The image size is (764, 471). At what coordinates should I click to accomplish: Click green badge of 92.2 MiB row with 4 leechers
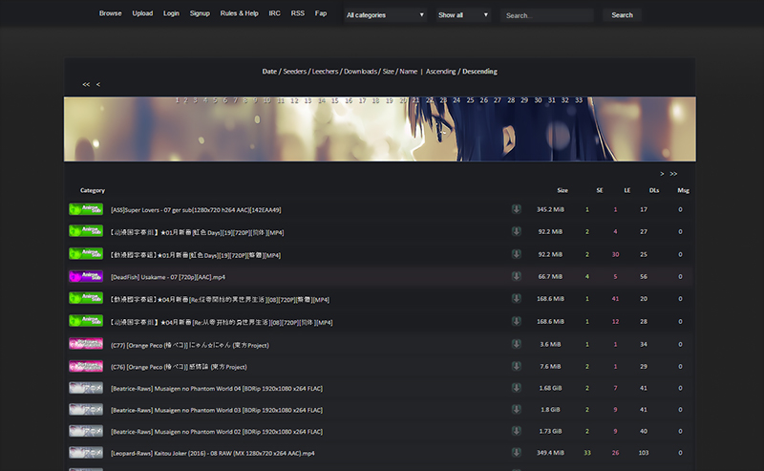(86, 230)
